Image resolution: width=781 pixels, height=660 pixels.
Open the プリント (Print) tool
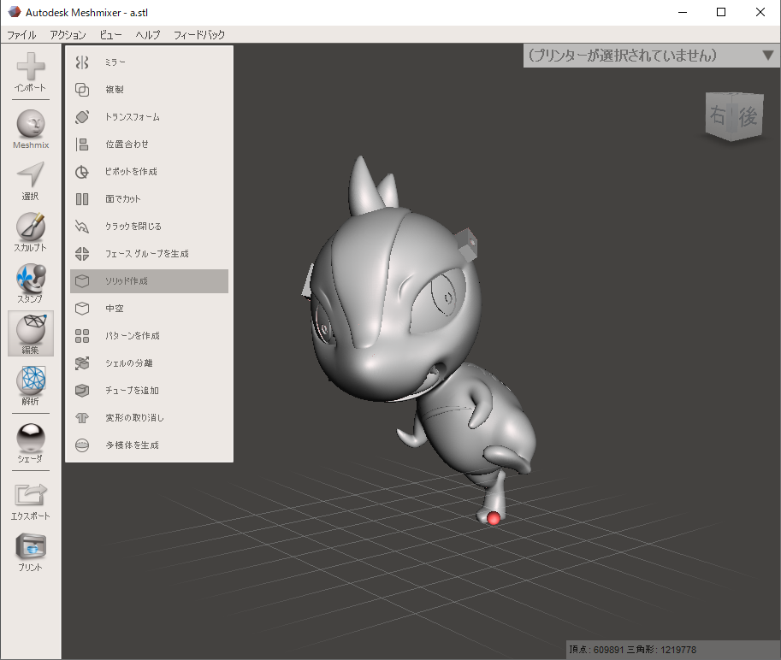click(x=31, y=552)
